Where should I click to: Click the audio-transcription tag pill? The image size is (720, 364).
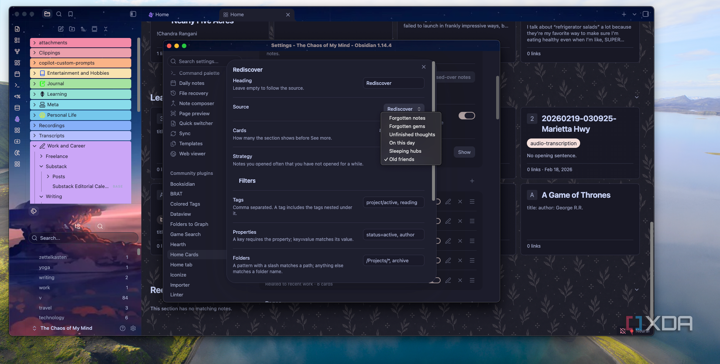pyautogui.click(x=553, y=143)
